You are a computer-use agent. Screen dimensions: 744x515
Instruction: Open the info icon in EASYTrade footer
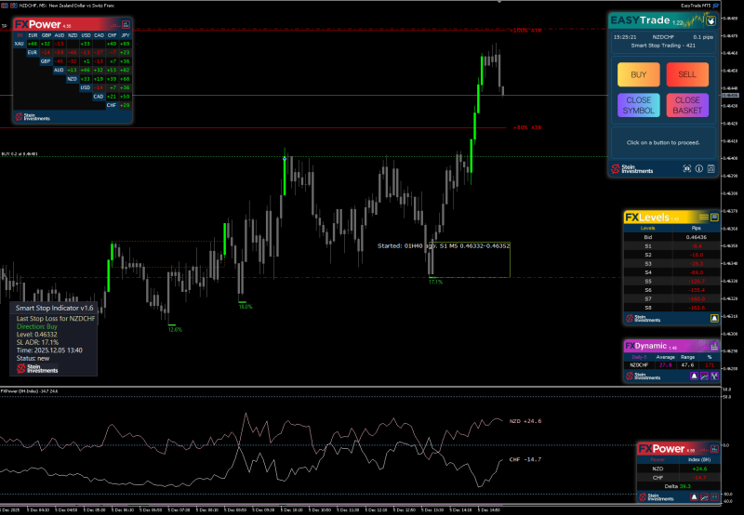point(699,169)
